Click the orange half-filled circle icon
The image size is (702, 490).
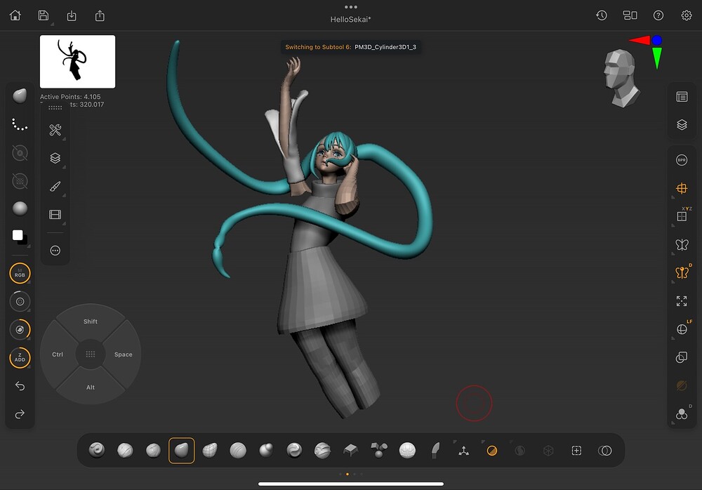[x=492, y=451]
